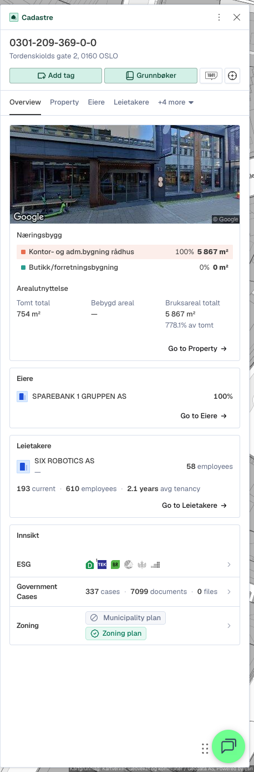
Task: Open the chat bubble button
Action: (228, 746)
